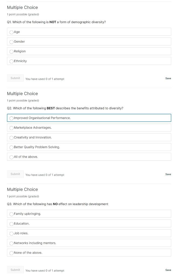Screen dimensions: 179x276
Task: Select the "Age" answer for Q1
Action: (x=11, y=32)
